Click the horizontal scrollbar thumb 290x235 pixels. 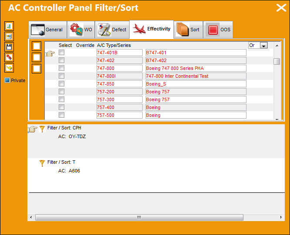(139, 217)
